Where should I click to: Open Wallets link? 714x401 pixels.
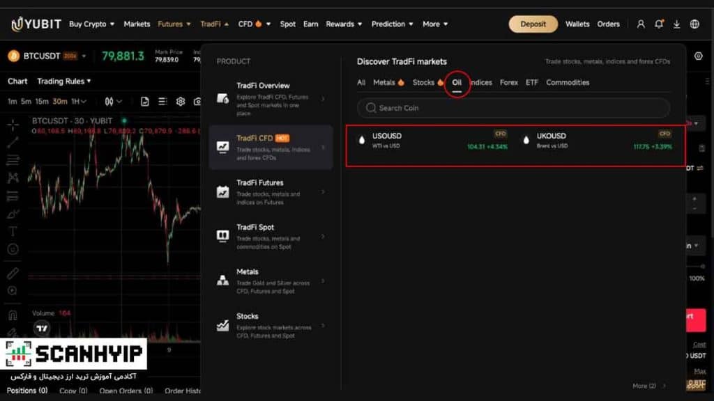tap(577, 24)
